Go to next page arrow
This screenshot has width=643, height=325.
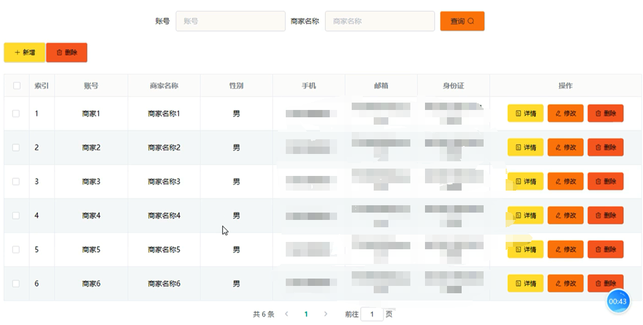[x=325, y=314]
